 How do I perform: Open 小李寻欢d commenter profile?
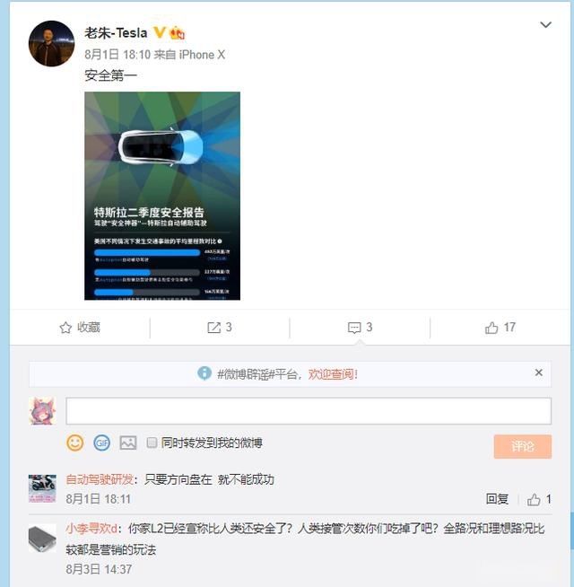91,529
